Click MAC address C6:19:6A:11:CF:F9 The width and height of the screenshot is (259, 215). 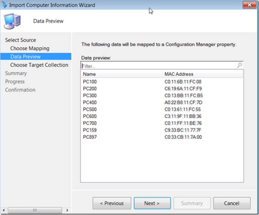(x=183, y=89)
